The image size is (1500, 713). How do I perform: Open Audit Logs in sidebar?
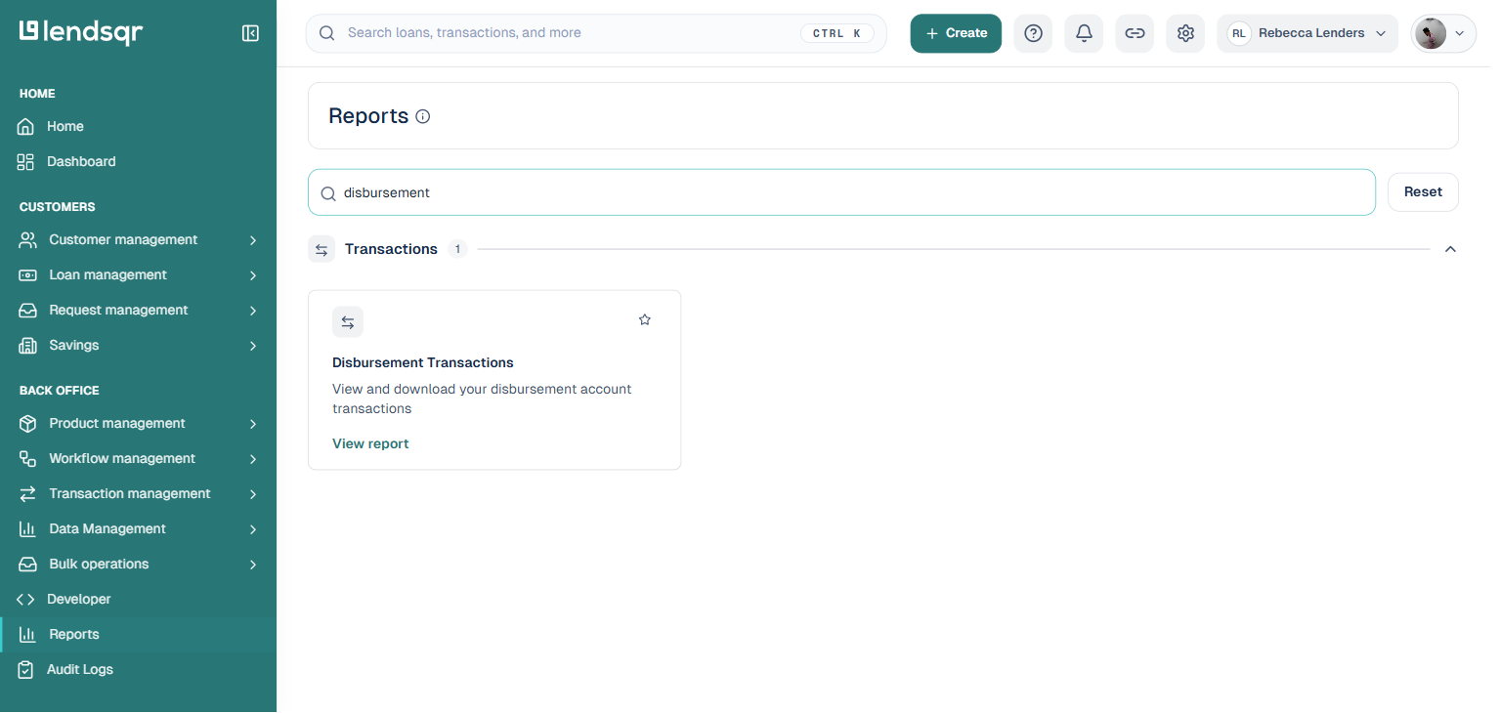pyautogui.click(x=138, y=670)
